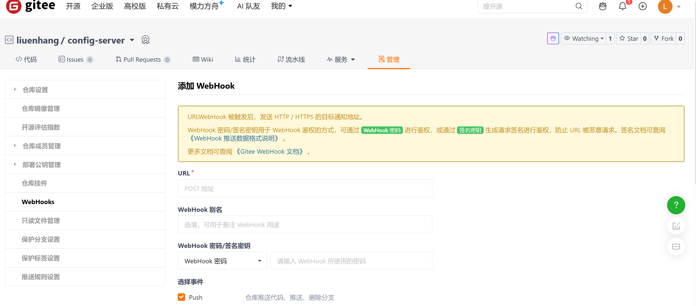The width and height of the screenshot is (696, 306).
Task: Open 仓库镜像管理 in the sidebar
Action: 85,108
